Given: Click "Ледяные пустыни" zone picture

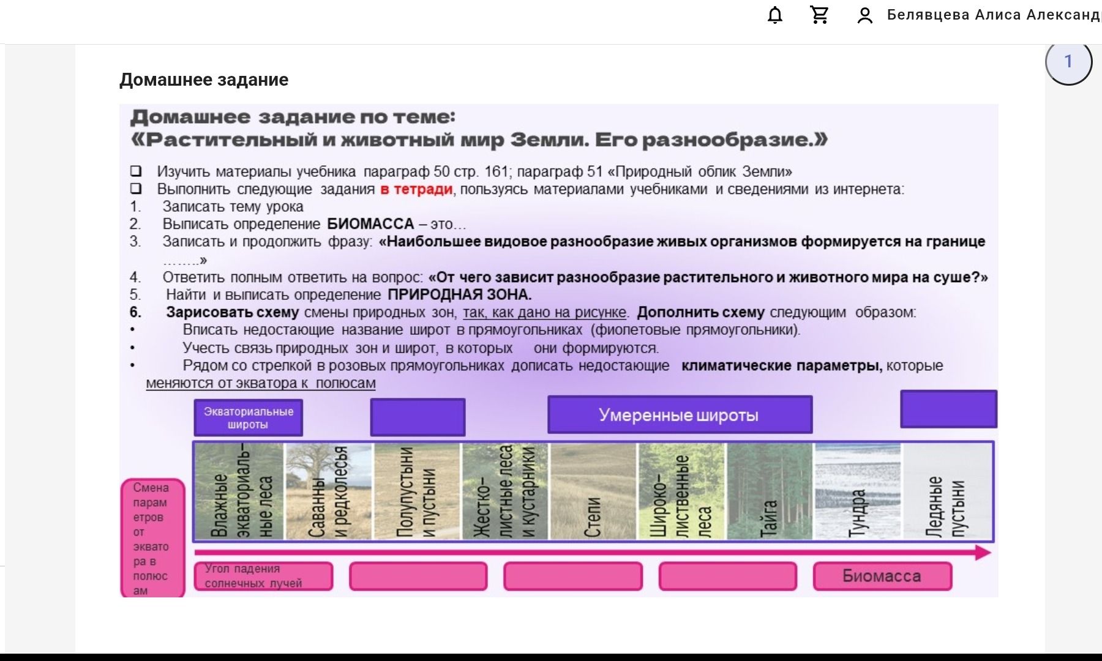Looking at the screenshot, I should coord(946,491).
